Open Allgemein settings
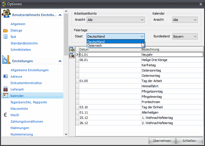Screen dimensions: 205x146 point(18,24)
